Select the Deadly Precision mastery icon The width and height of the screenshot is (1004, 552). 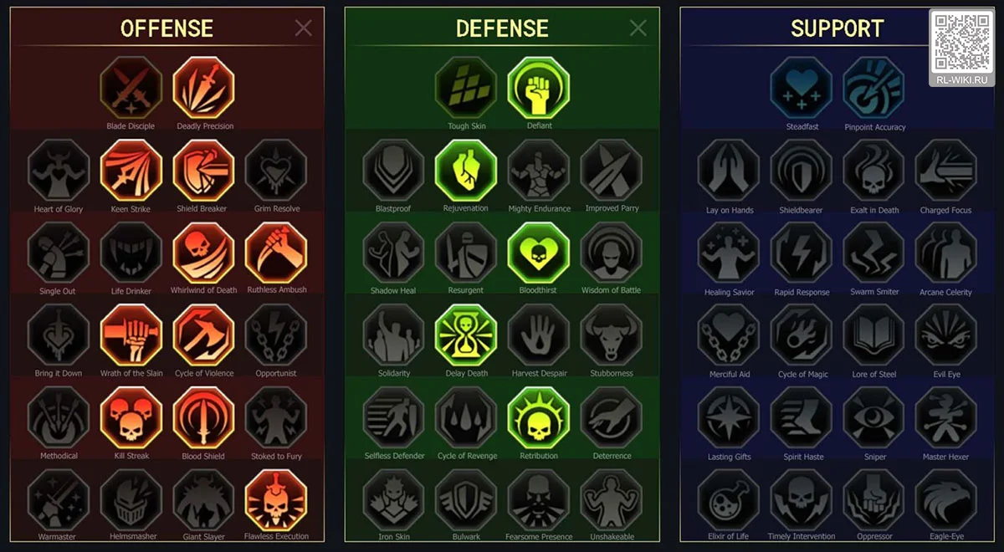pyautogui.click(x=204, y=88)
